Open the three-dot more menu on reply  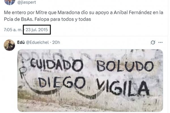pos(160,42)
